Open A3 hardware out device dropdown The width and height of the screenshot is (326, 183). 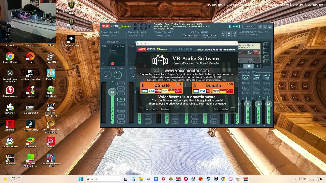pyautogui.click(x=235, y=34)
